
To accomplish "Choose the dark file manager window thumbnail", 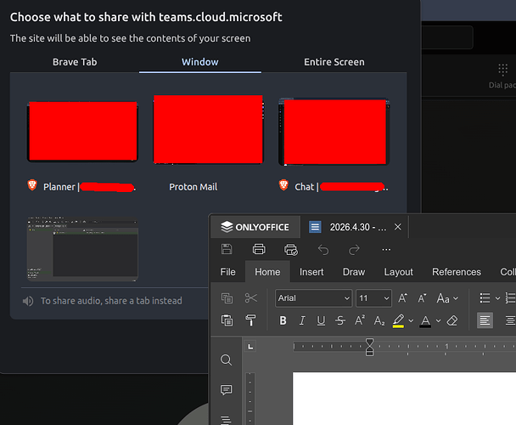I will 82,249.
